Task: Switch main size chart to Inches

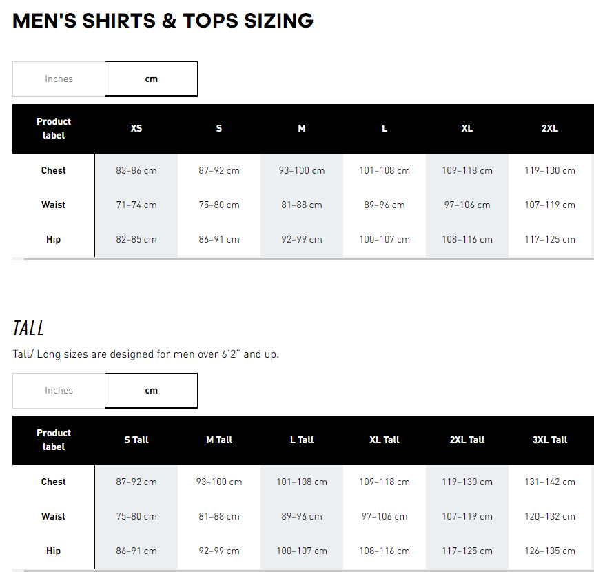Action: point(59,79)
